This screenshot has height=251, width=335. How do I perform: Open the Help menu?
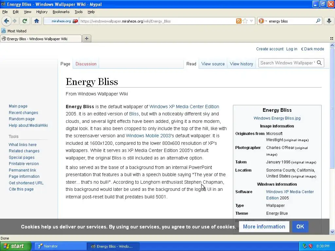91,12
